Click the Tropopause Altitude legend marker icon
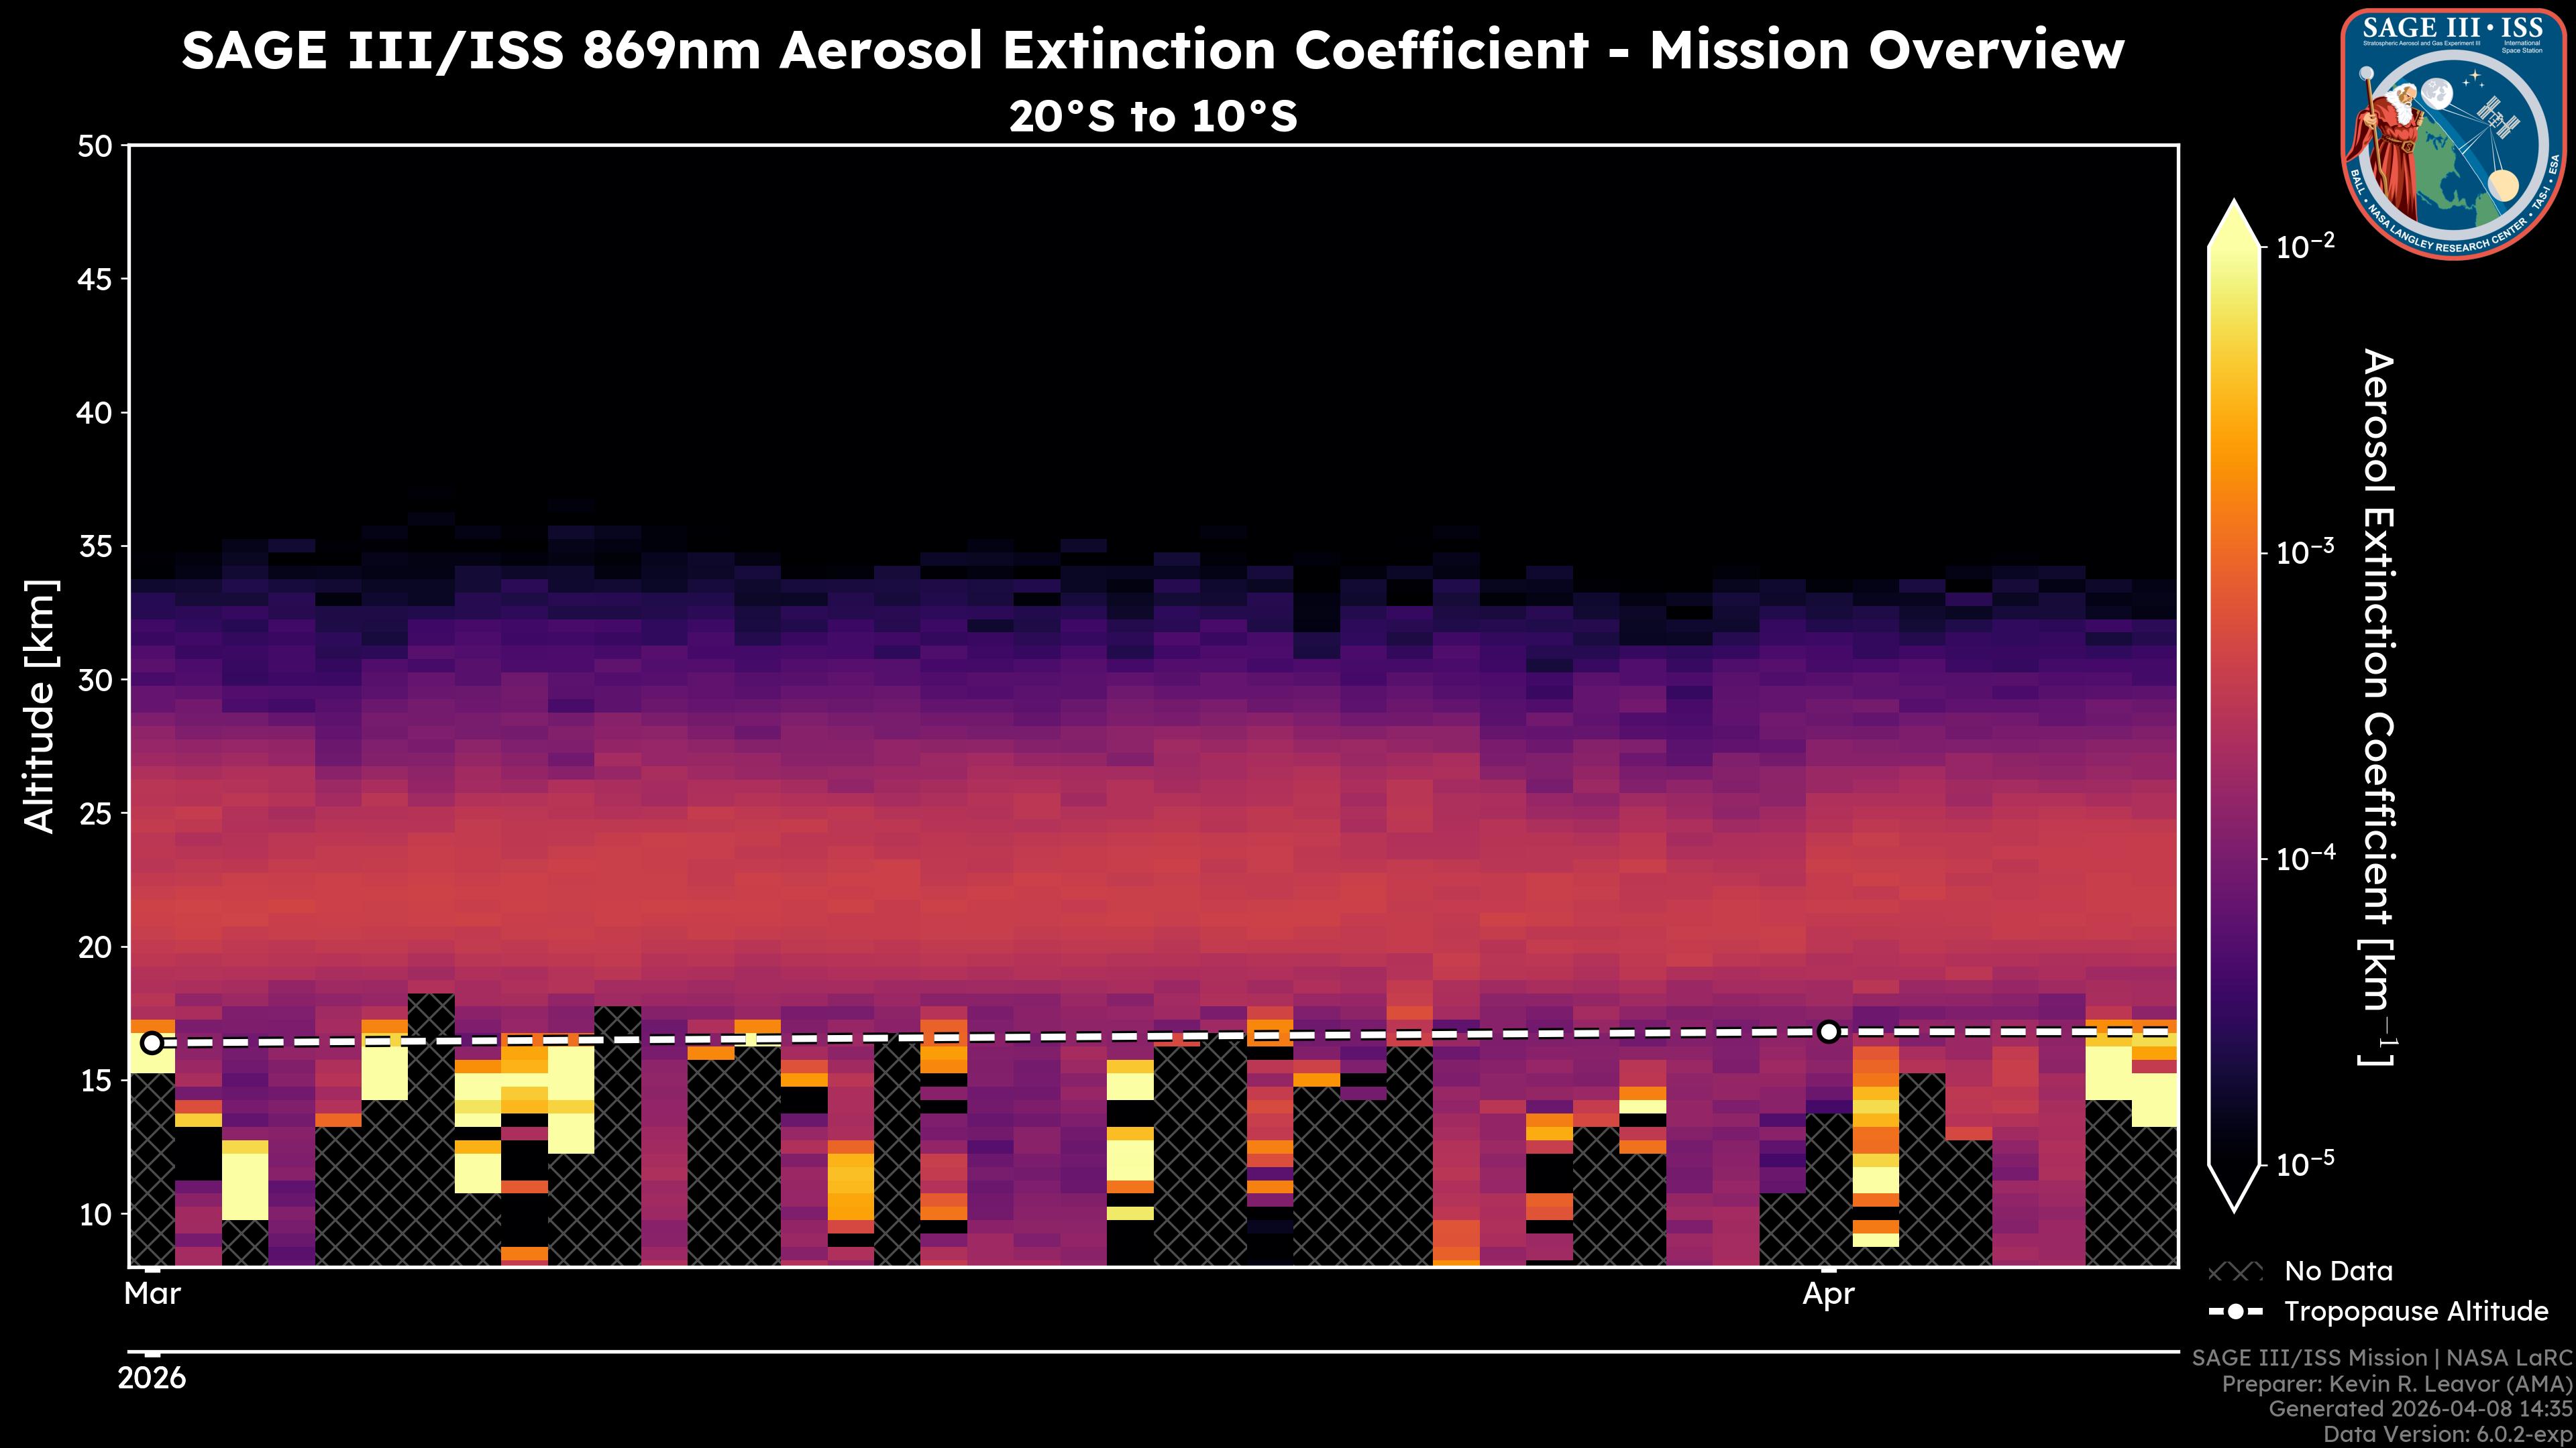 click(x=2235, y=1311)
